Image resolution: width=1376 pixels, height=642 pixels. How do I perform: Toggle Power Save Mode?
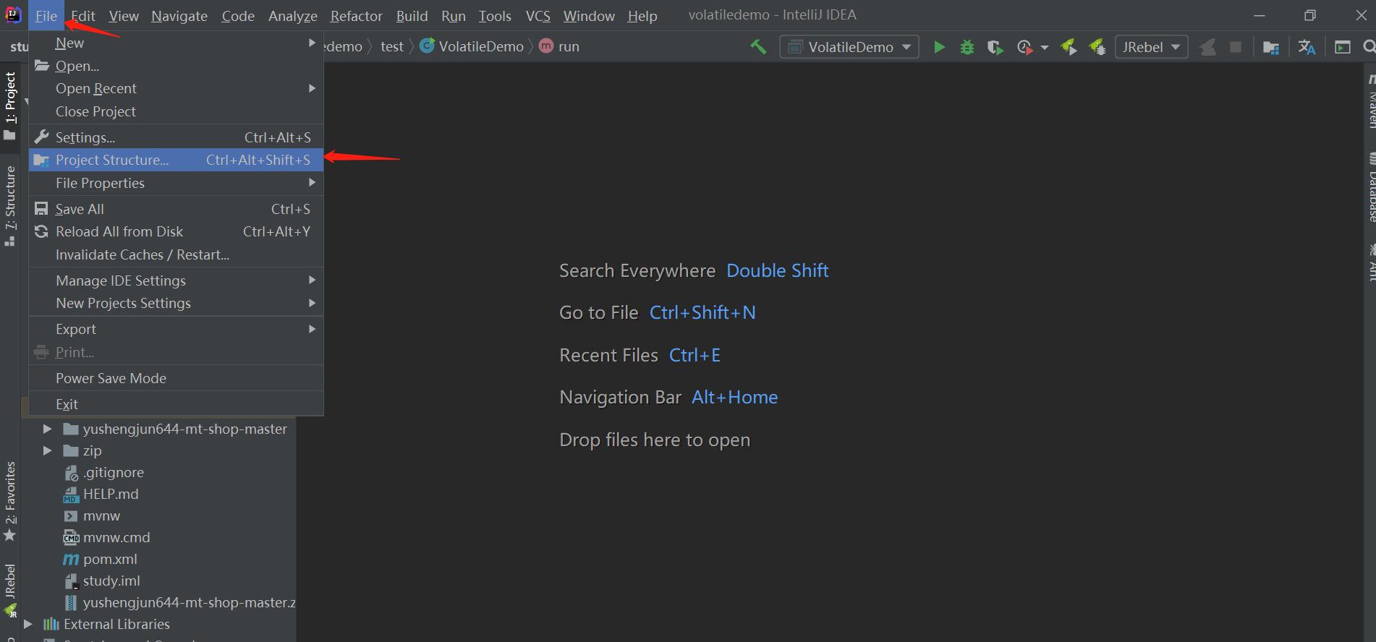click(176, 378)
